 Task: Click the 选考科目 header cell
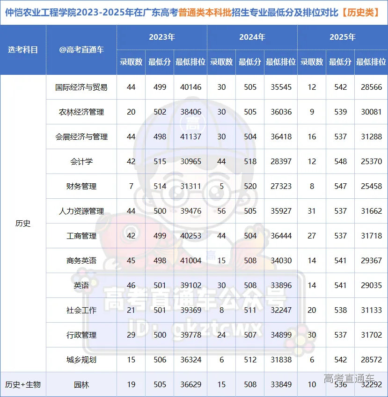[23, 50]
